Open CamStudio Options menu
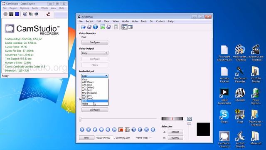266x150 pixels. 25,8
